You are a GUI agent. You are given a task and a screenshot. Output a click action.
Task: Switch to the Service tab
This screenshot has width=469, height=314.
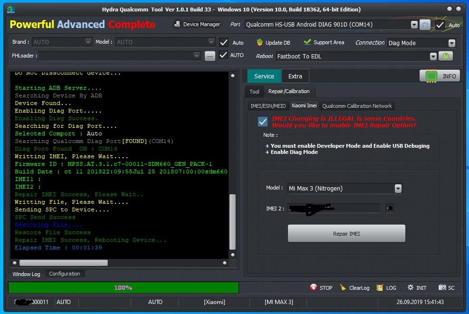264,76
